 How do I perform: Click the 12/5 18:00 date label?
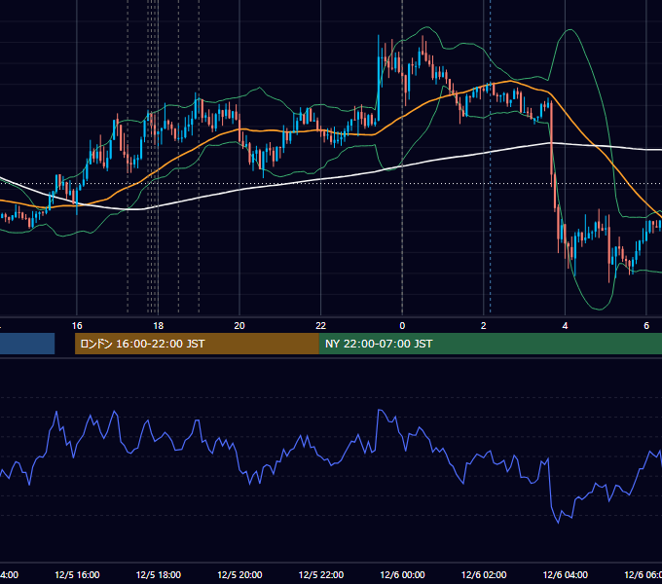(159, 575)
